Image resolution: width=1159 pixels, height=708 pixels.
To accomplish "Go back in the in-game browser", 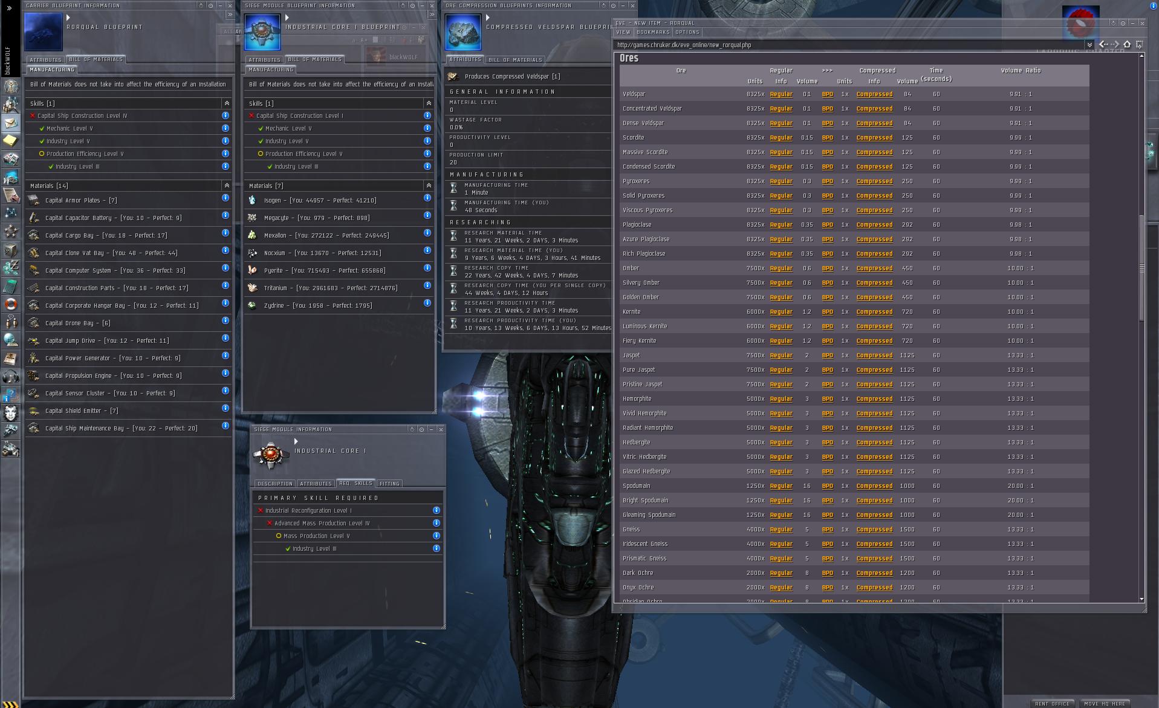I will (x=1103, y=44).
